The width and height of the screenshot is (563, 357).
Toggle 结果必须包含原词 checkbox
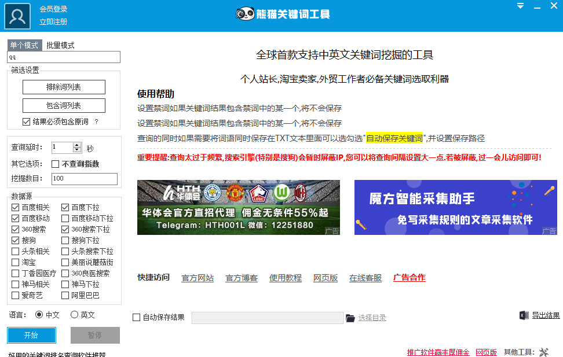pyautogui.click(x=26, y=122)
